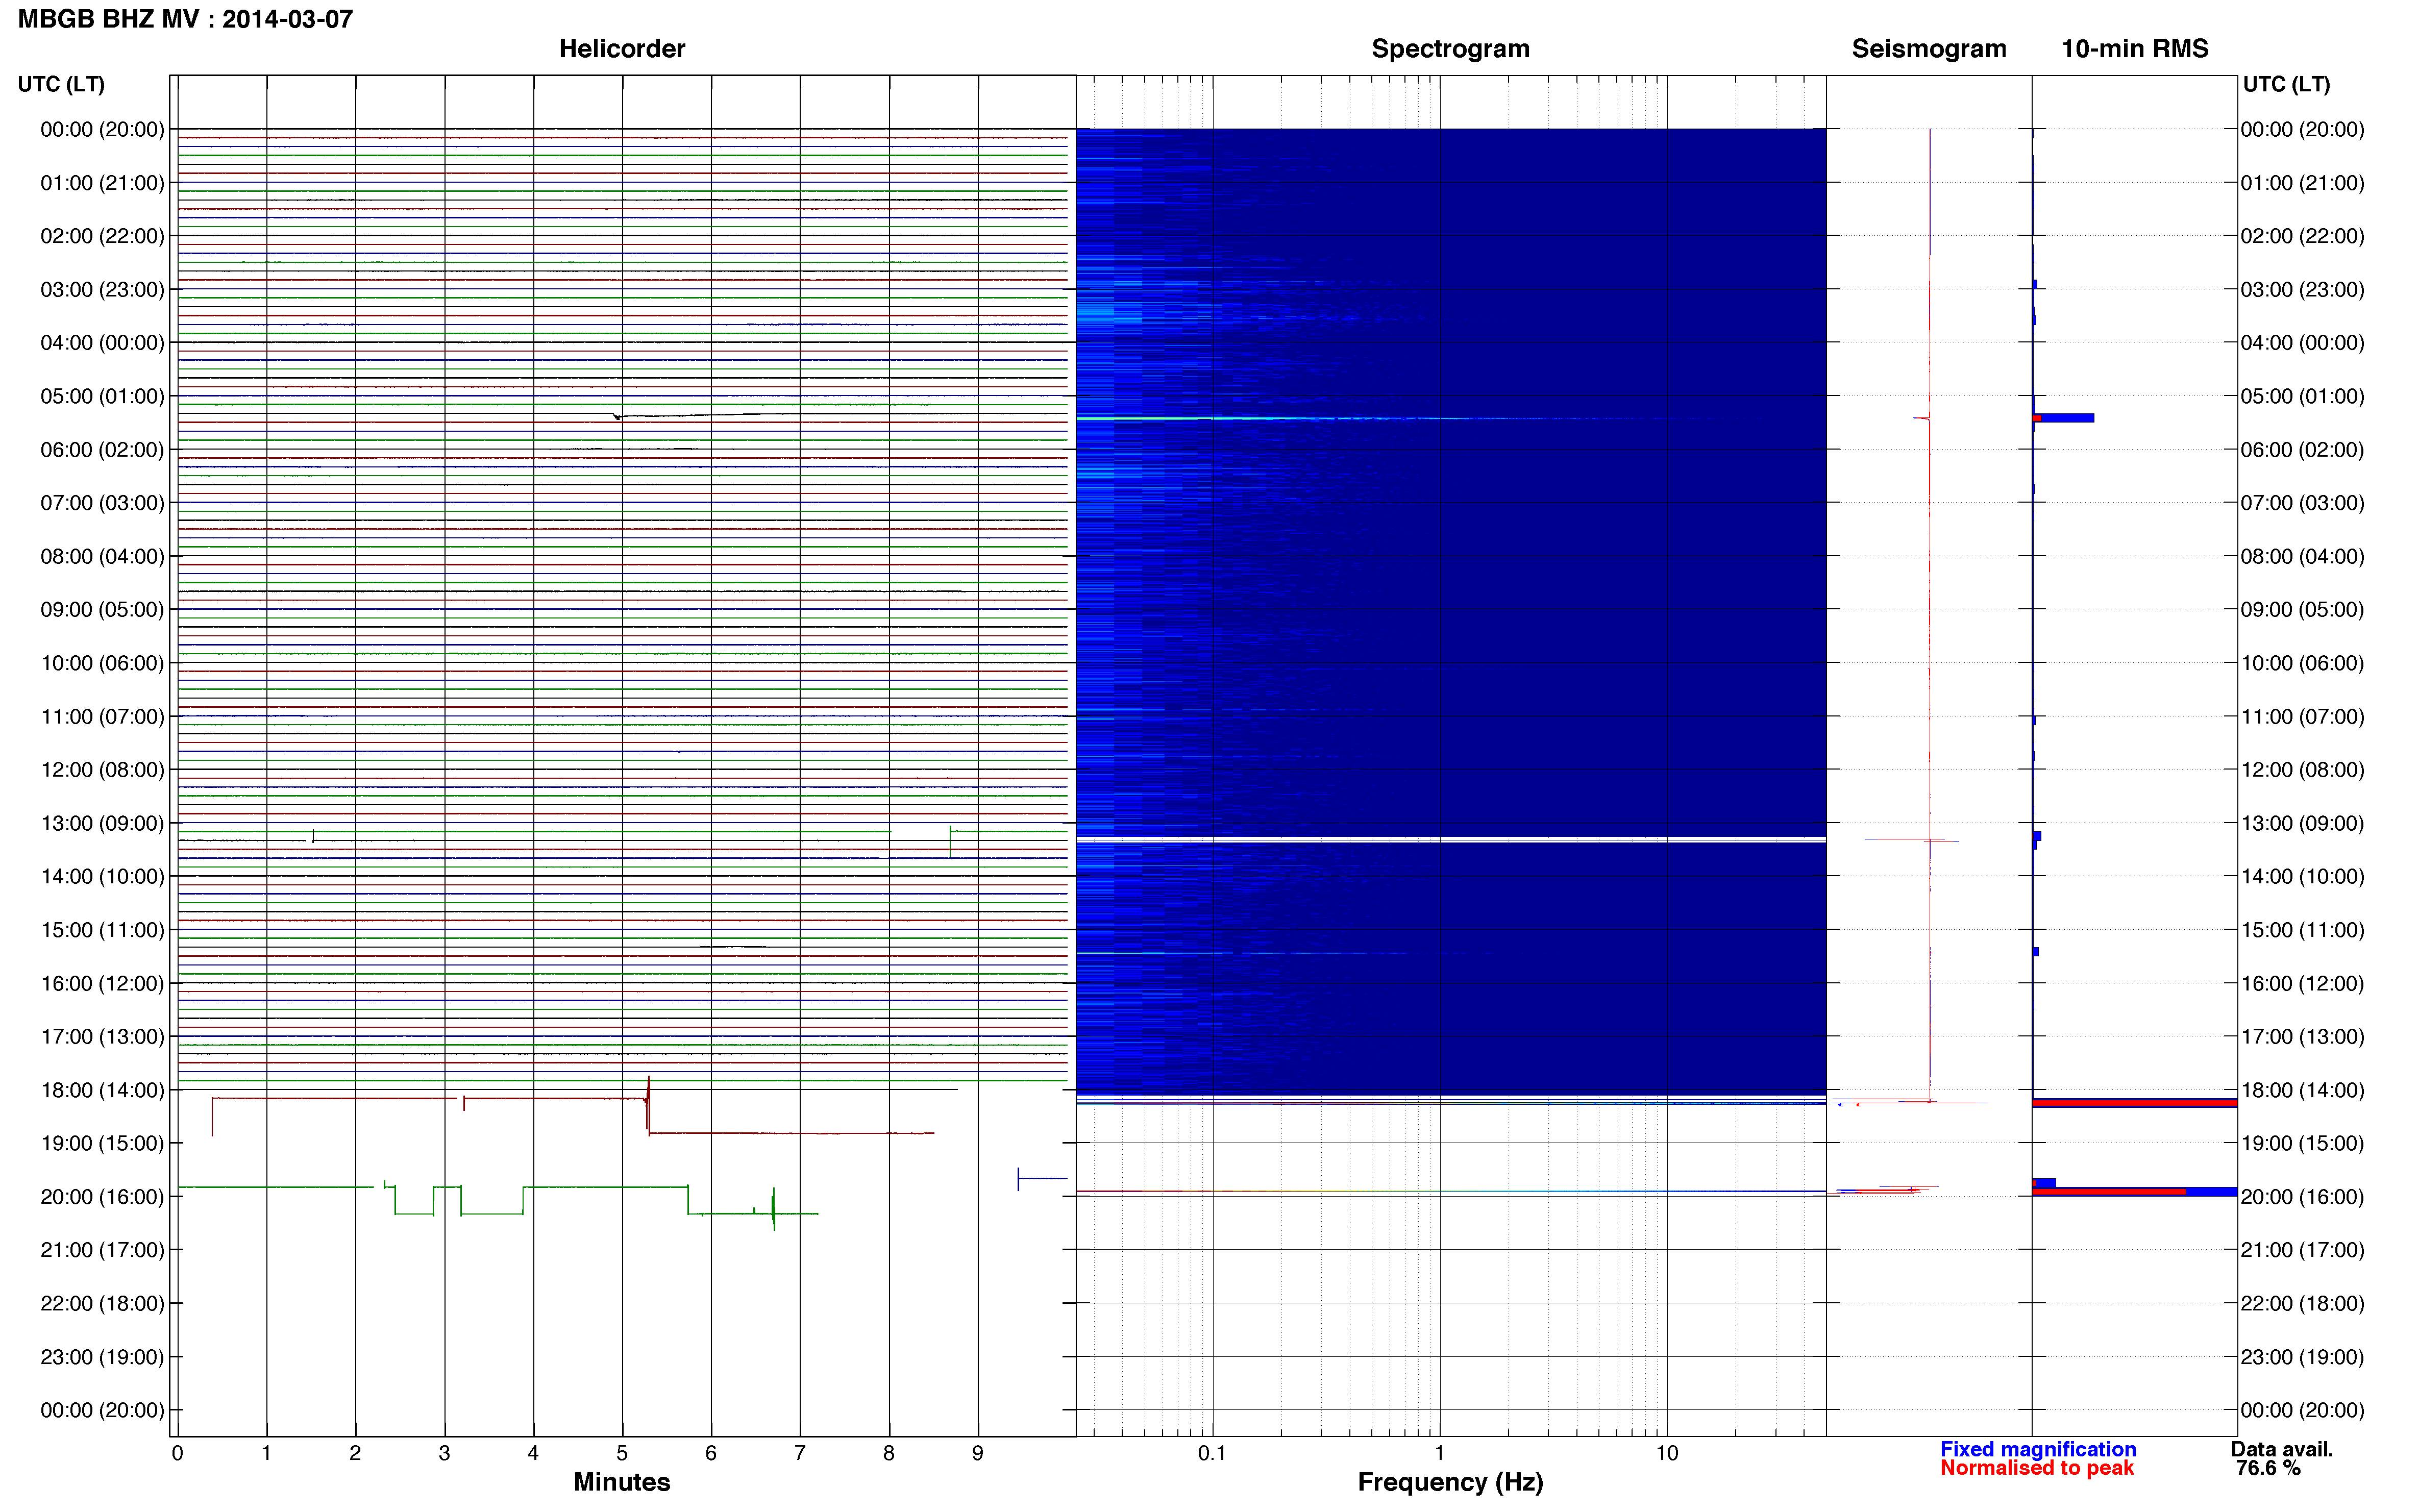Click frequency tick label '10'
This screenshot has height=1512, width=2419.
(x=1667, y=1453)
